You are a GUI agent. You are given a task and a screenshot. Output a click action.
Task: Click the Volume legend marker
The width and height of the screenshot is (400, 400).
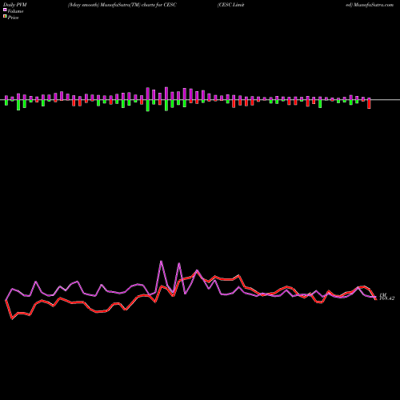5,10
